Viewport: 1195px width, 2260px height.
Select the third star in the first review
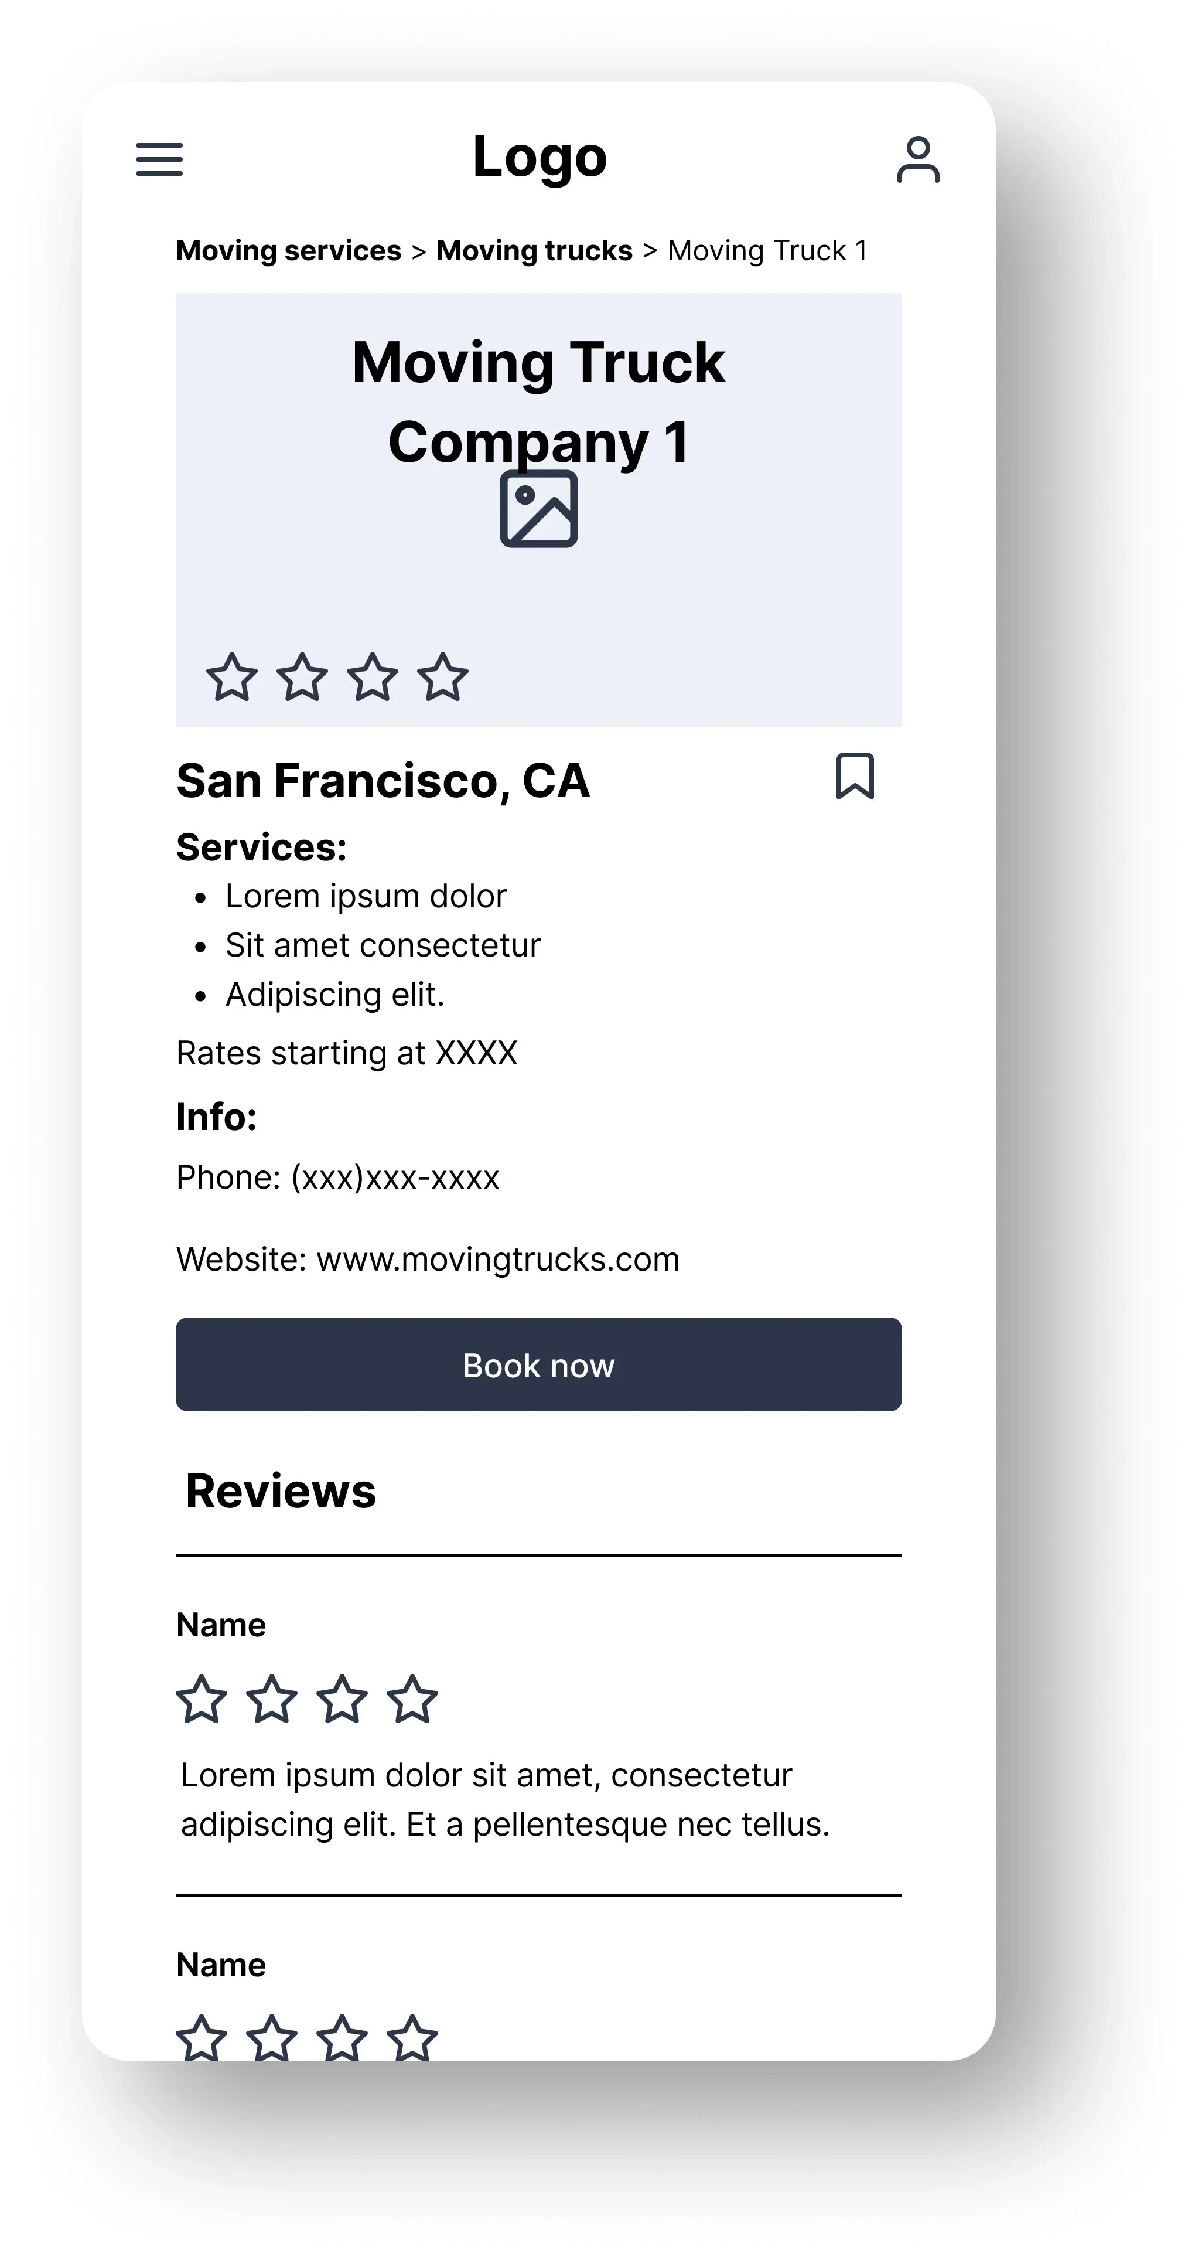click(x=342, y=1699)
